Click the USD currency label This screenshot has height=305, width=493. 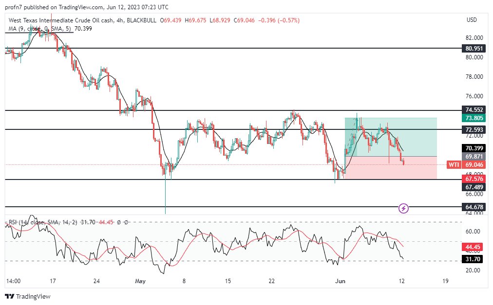pyautogui.click(x=471, y=20)
